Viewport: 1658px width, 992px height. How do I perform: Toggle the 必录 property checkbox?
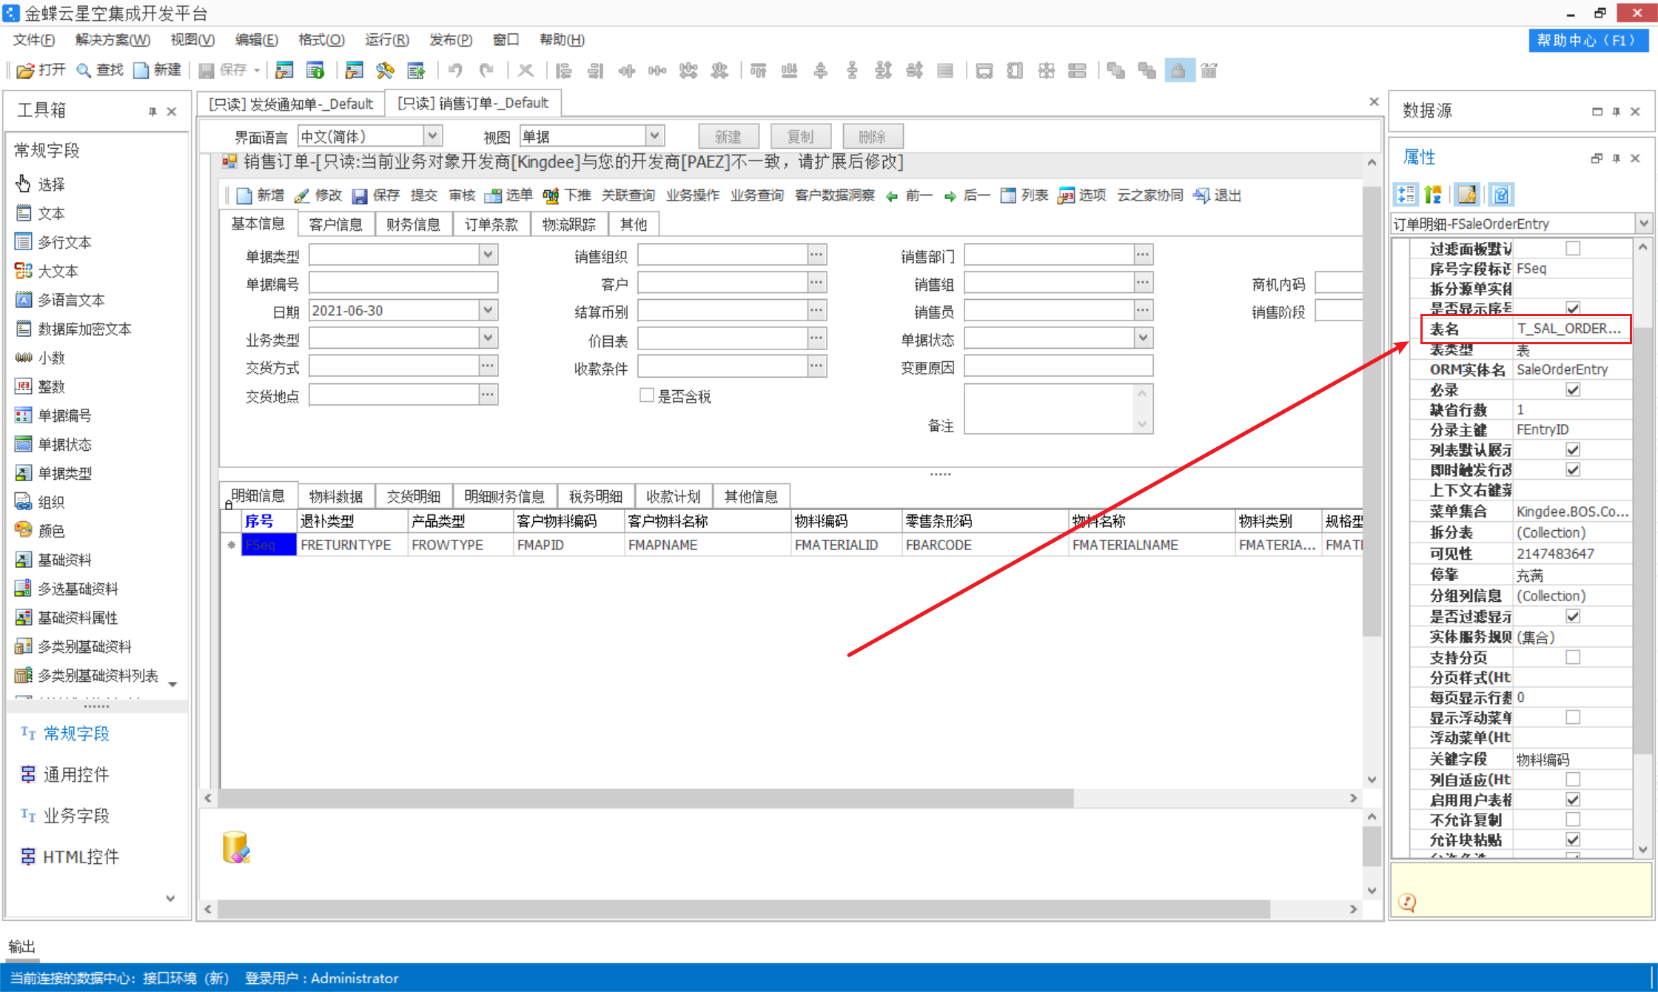(1573, 389)
